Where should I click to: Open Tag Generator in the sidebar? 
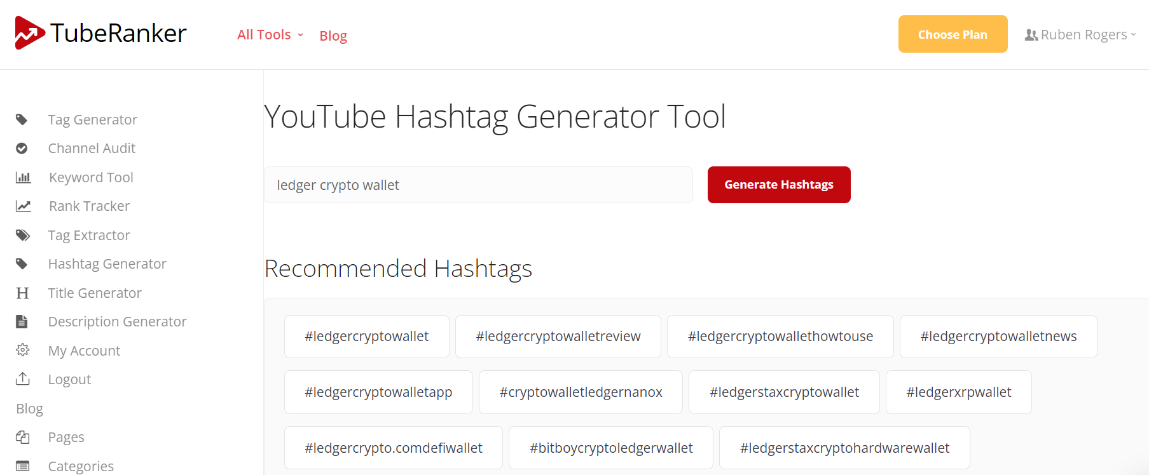(x=93, y=119)
